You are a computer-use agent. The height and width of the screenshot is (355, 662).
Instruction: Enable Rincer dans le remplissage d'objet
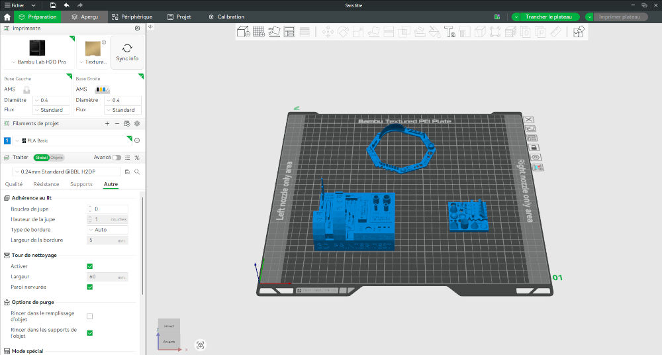89,316
